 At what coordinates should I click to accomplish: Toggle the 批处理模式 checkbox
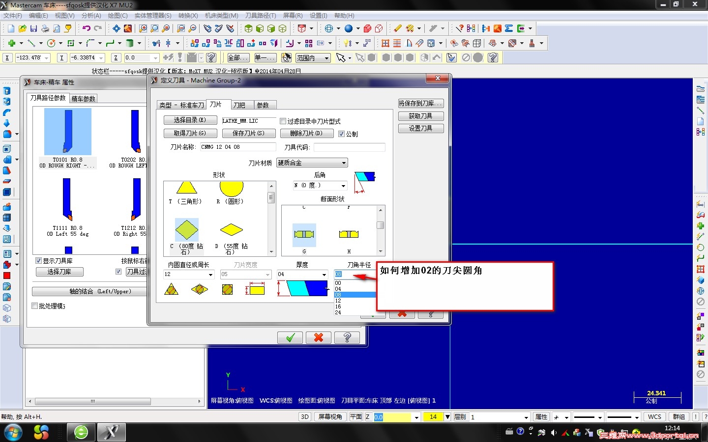tap(34, 306)
